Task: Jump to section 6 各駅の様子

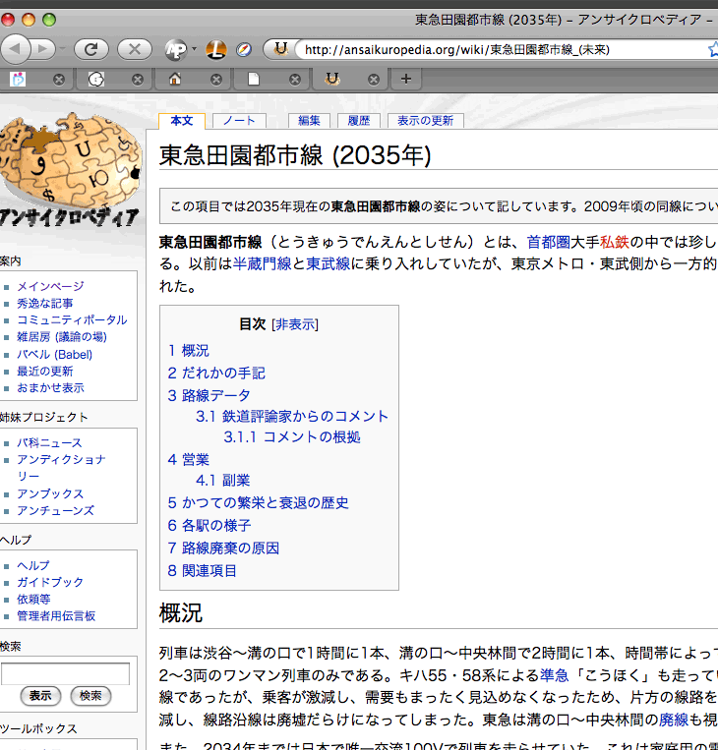Action: coord(209,525)
